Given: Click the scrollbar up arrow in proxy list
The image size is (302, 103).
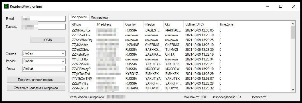Looking at the screenshot, I should (x=293, y=24).
